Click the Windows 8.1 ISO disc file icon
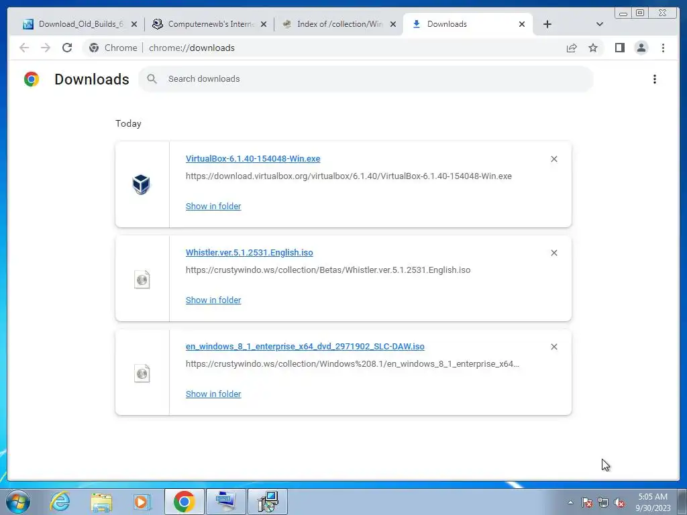687x515 pixels. [142, 373]
